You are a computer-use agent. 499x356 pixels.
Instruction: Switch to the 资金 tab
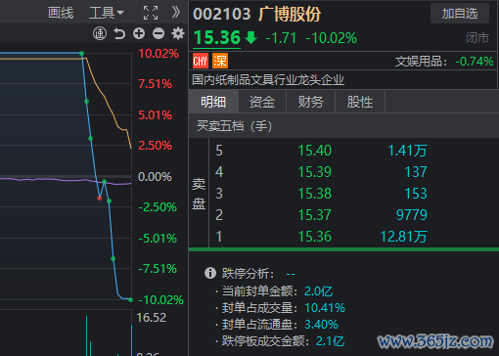(x=262, y=102)
